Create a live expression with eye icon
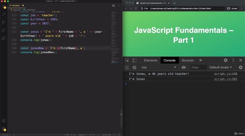This screenshot has width=245, height=136. pos(184,67)
